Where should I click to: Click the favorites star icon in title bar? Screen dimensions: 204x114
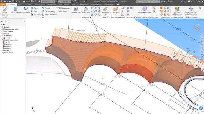point(165,1)
